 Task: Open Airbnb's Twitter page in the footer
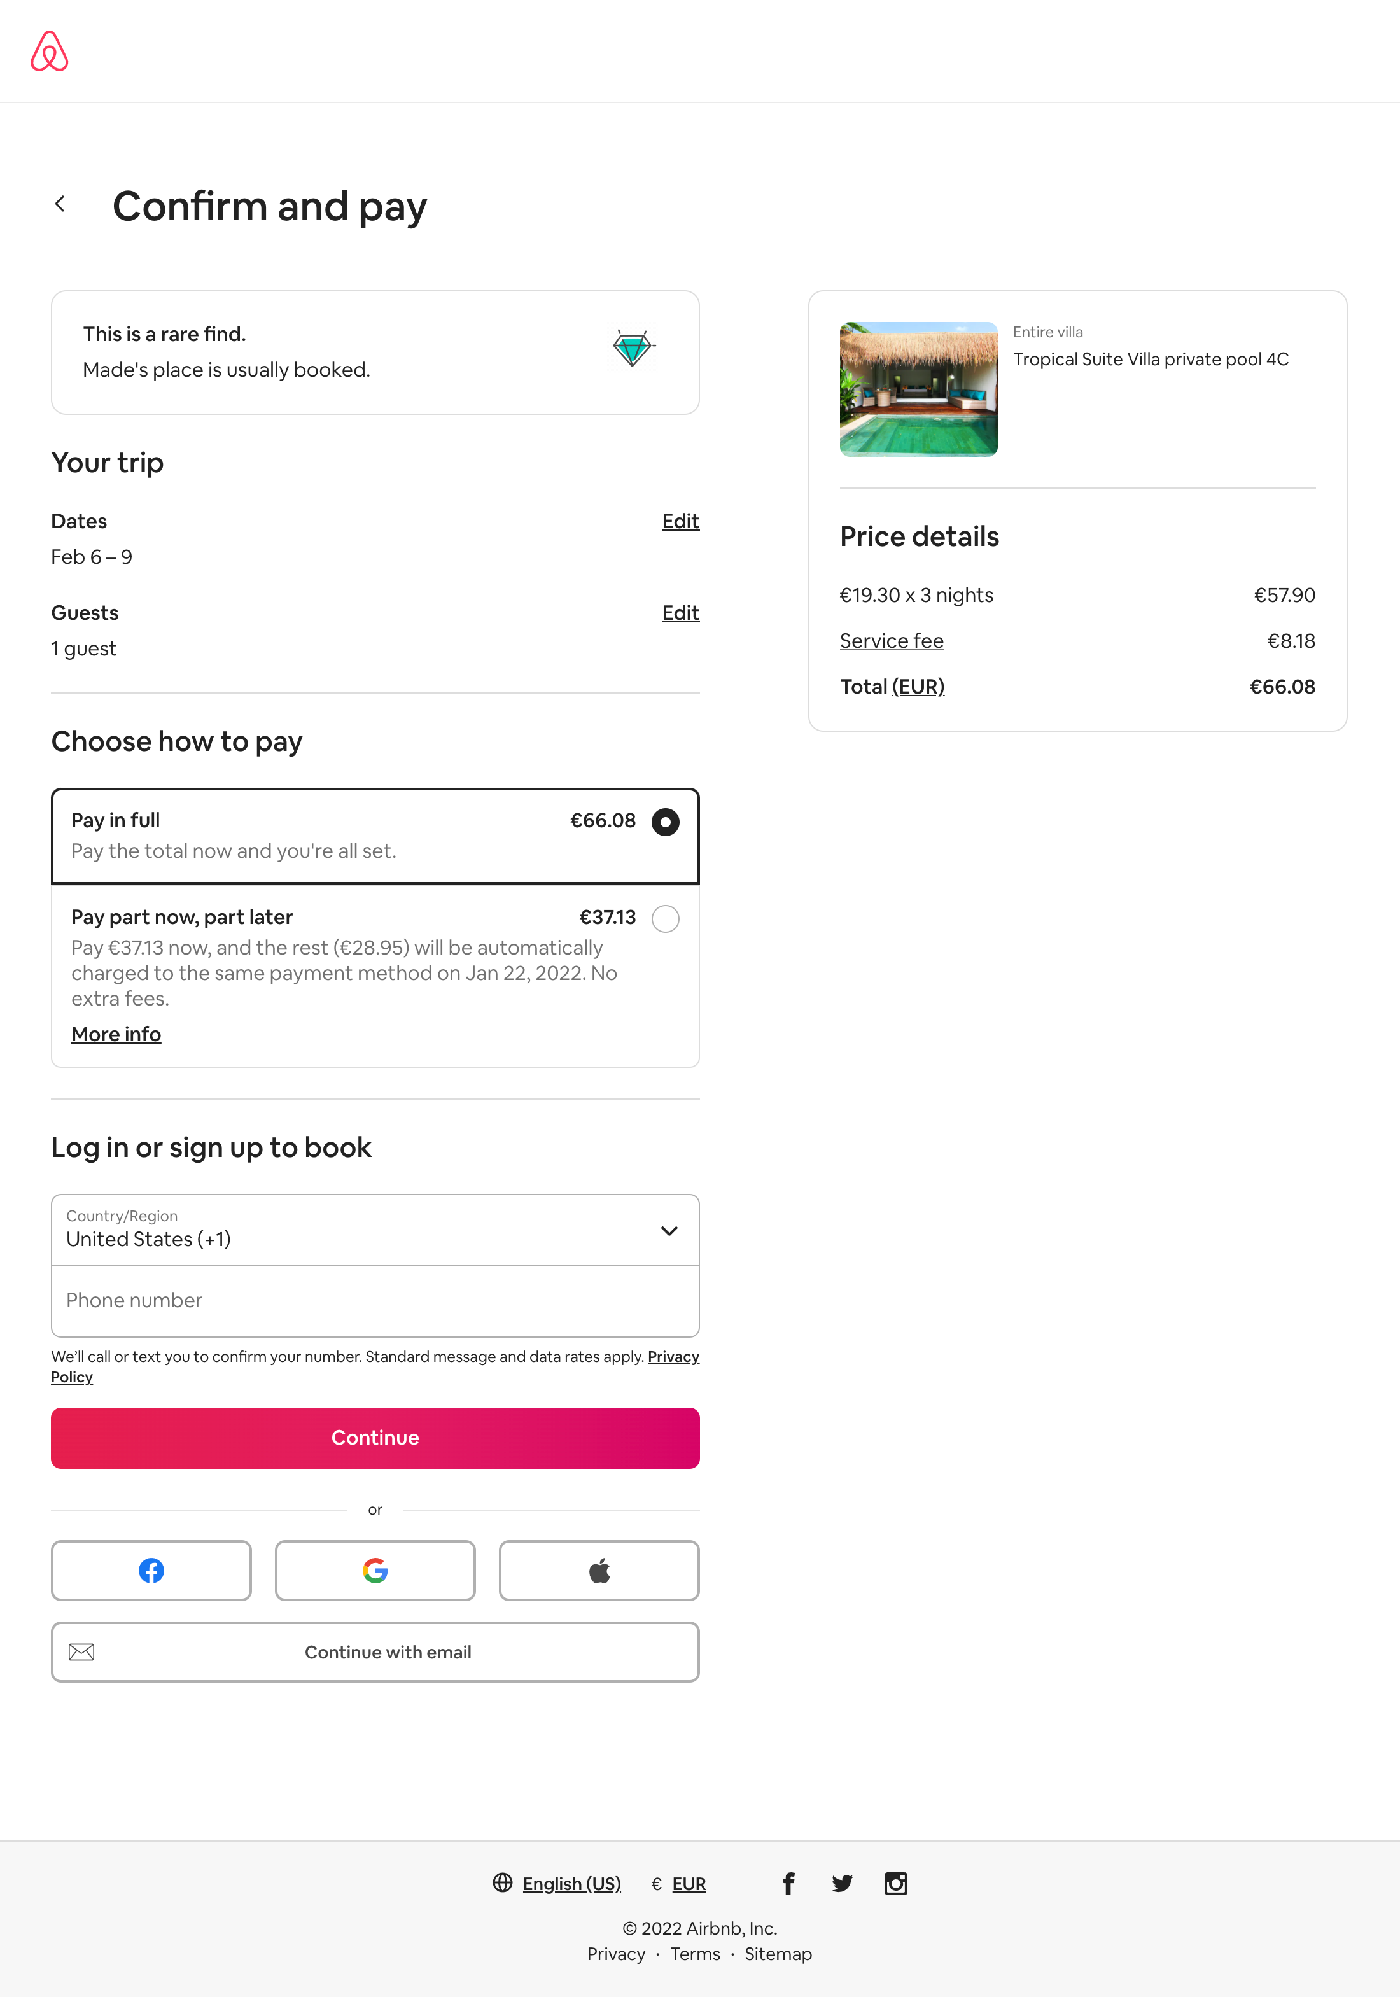(842, 1883)
